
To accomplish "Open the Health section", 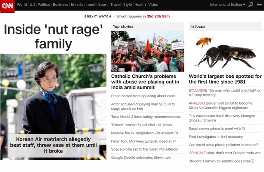I will pos(140,5).
